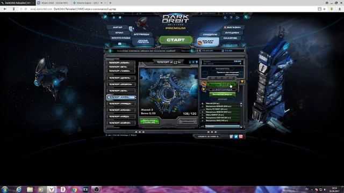The width and height of the screenshot is (344, 193).
Task: Click the settings icon in game header
Action: [x=225, y=18]
